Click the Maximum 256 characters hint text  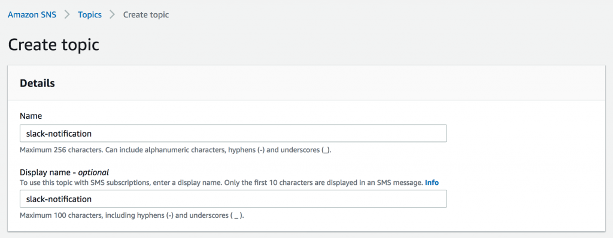[x=175, y=150]
